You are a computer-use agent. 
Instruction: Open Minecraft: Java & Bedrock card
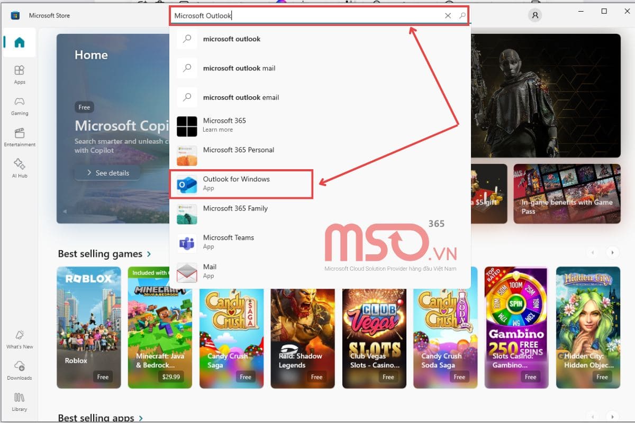[160, 327]
